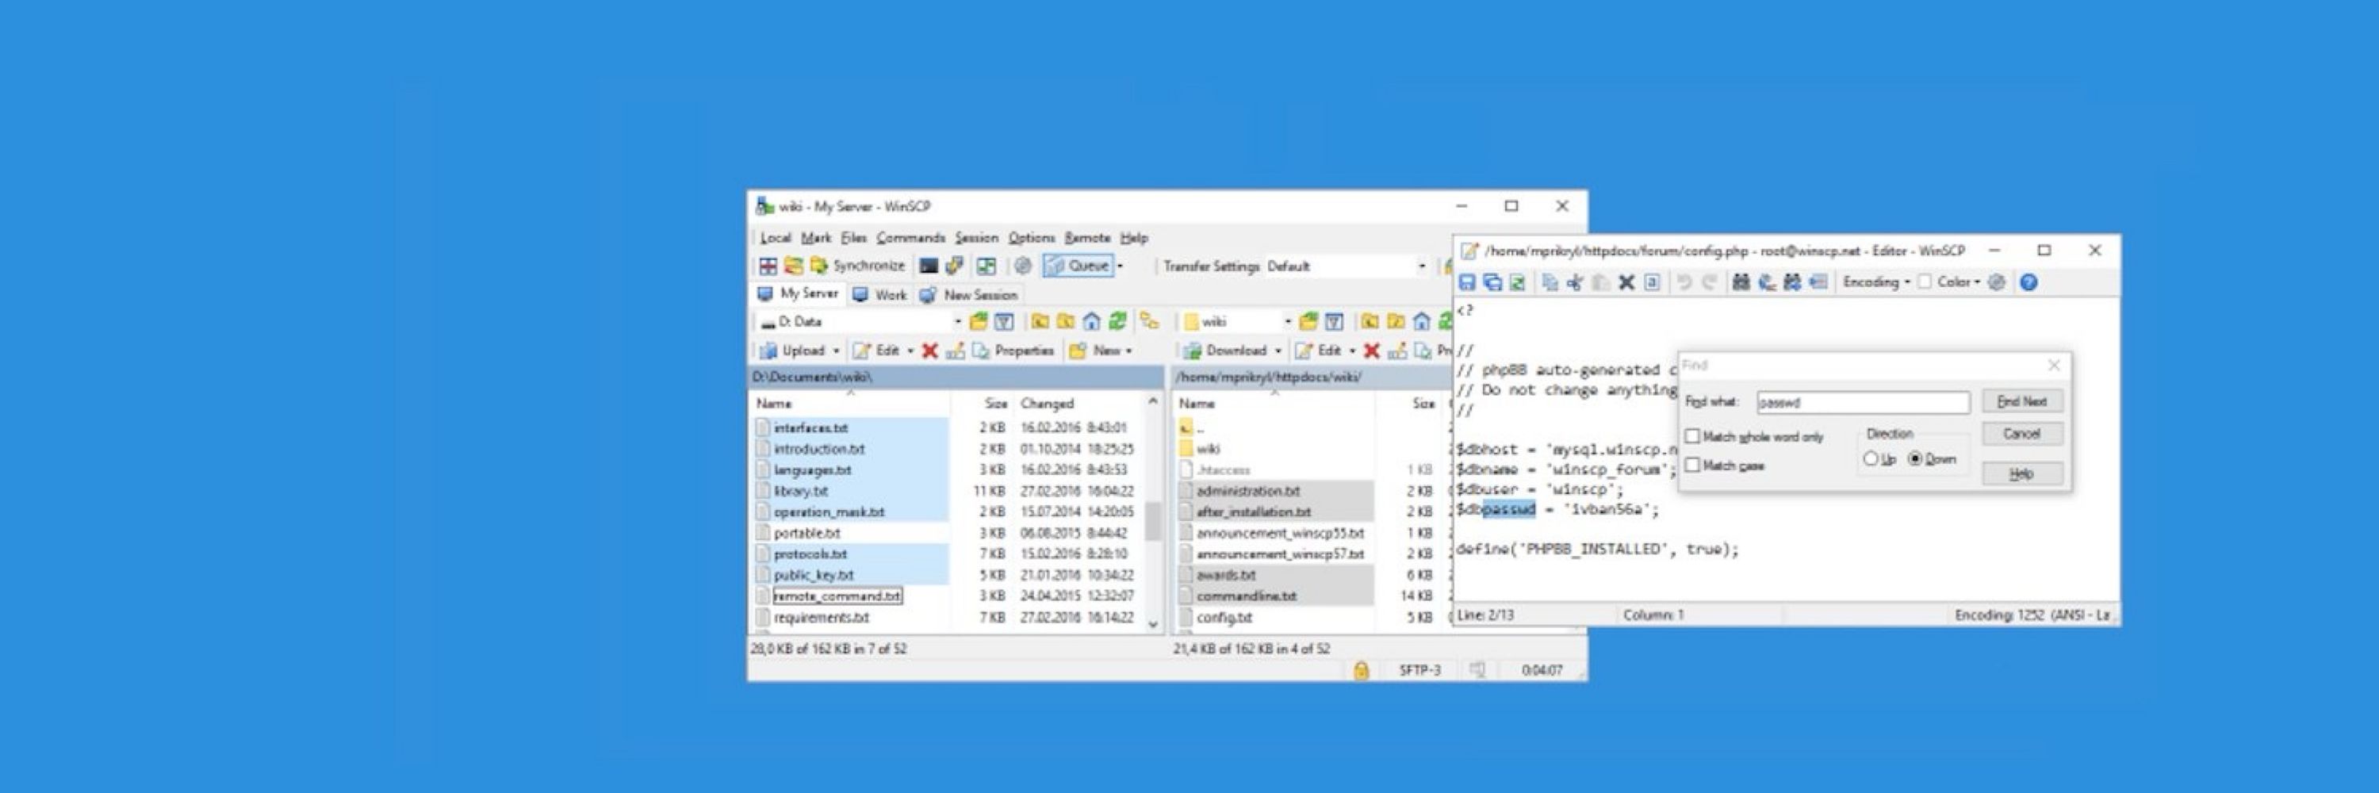Image resolution: width=2379 pixels, height=793 pixels.
Task: Click Help button in Find dialog
Action: pos(2021,473)
